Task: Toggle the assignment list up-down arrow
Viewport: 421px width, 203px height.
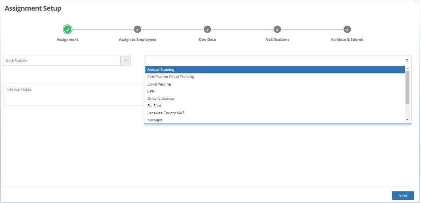Action: pos(407,60)
